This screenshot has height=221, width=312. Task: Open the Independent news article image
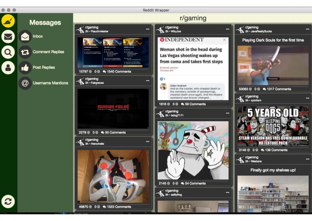[193, 69]
